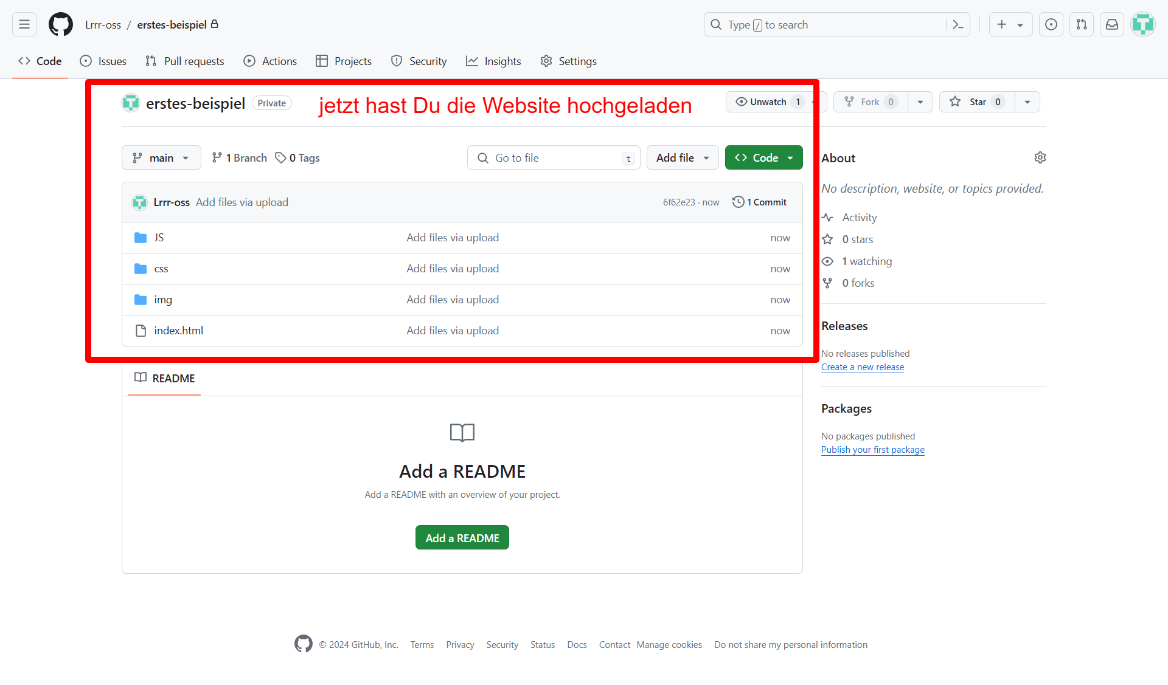Expand the main branch dropdown
Viewport: 1168px width, 685px height.
click(x=161, y=158)
